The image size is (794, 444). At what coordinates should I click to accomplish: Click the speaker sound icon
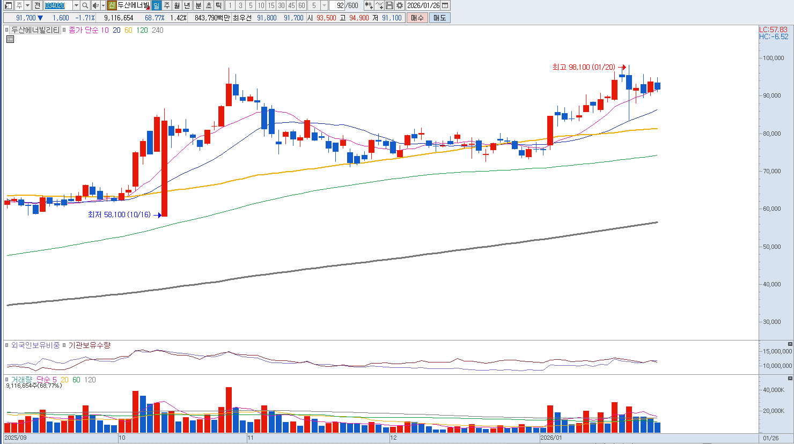click(x=95, y=5)
